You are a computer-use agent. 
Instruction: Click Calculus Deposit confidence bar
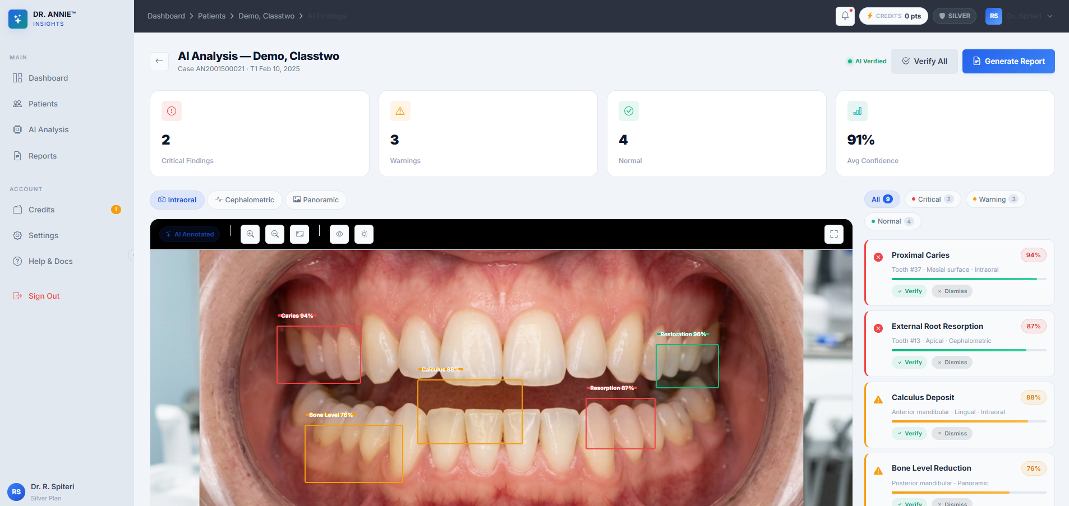(969, 421)
